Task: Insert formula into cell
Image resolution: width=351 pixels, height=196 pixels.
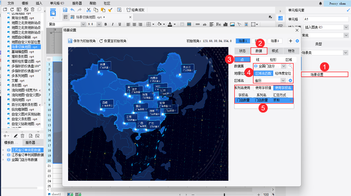Action: point(218,24)
